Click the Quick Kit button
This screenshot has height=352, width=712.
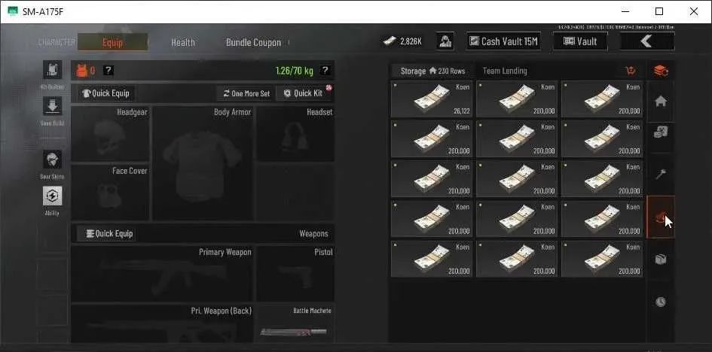tap(304, 93)
